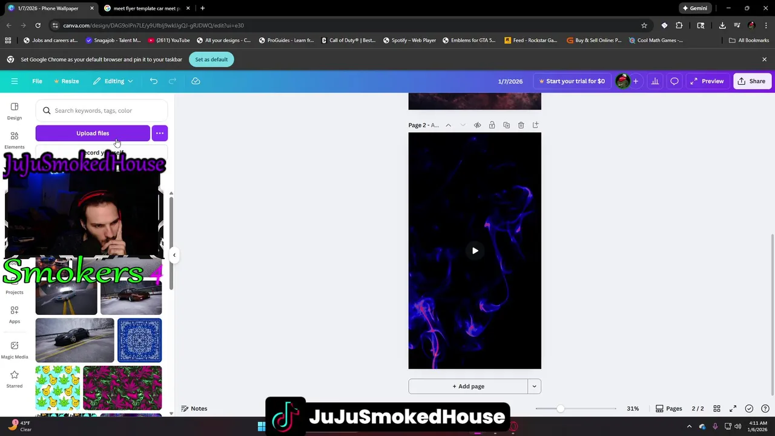
Task: Click the Preview button
Action: tap(707, 81)
